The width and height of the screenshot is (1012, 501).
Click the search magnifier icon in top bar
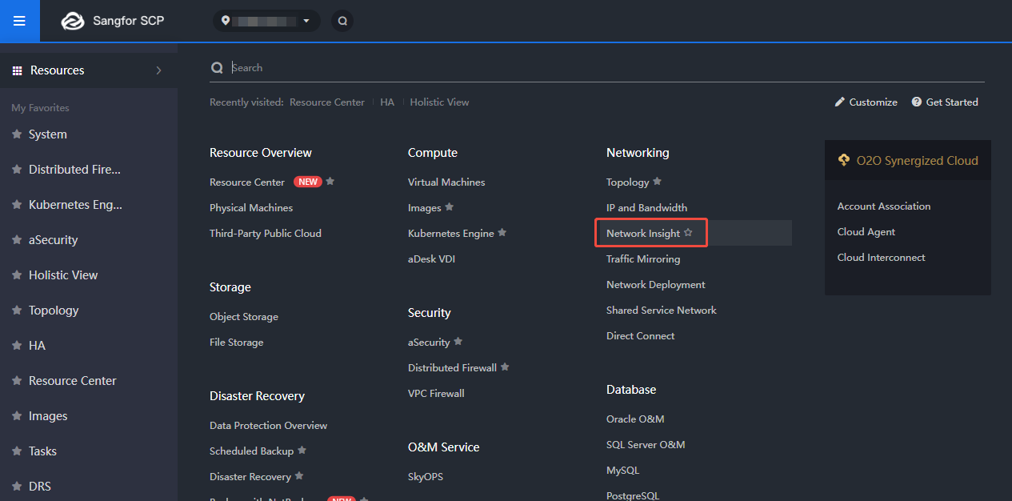click(342, 21)
